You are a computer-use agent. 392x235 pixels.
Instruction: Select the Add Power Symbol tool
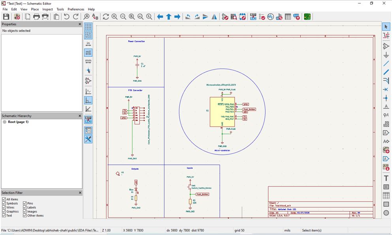coord(386,55)
